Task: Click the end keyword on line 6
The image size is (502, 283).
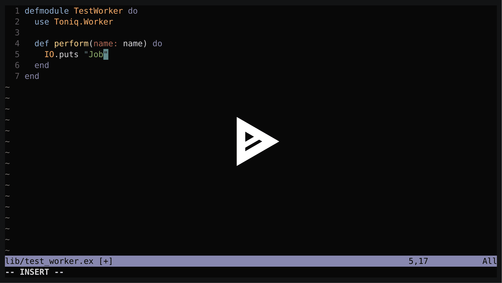Action: 41,65
